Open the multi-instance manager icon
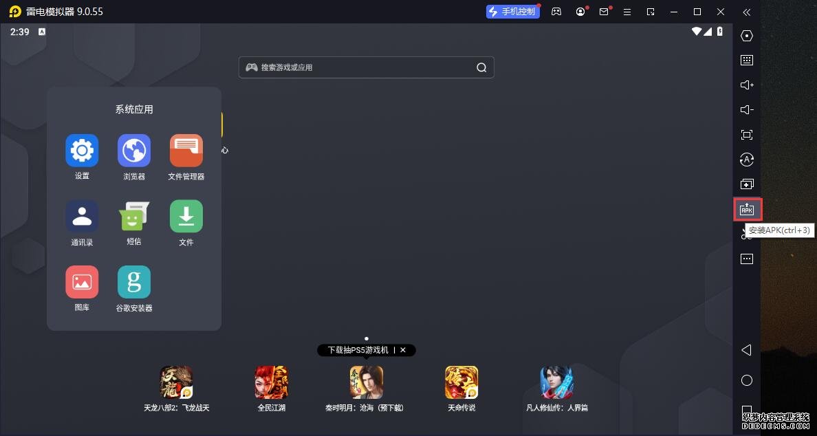The height and width of the screenshot is (436, 817). 747,184
